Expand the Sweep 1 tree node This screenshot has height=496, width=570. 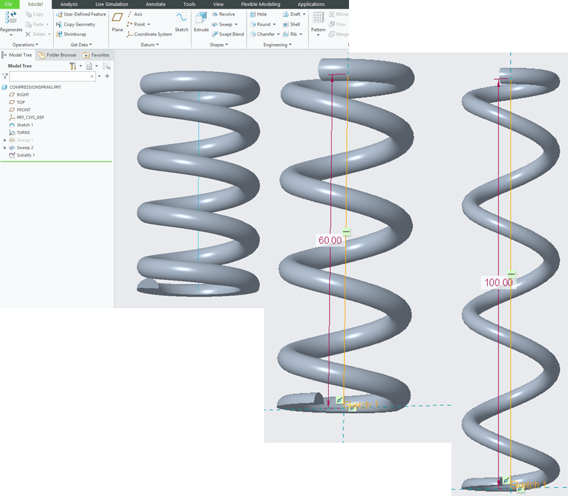(x=5, y=140)
